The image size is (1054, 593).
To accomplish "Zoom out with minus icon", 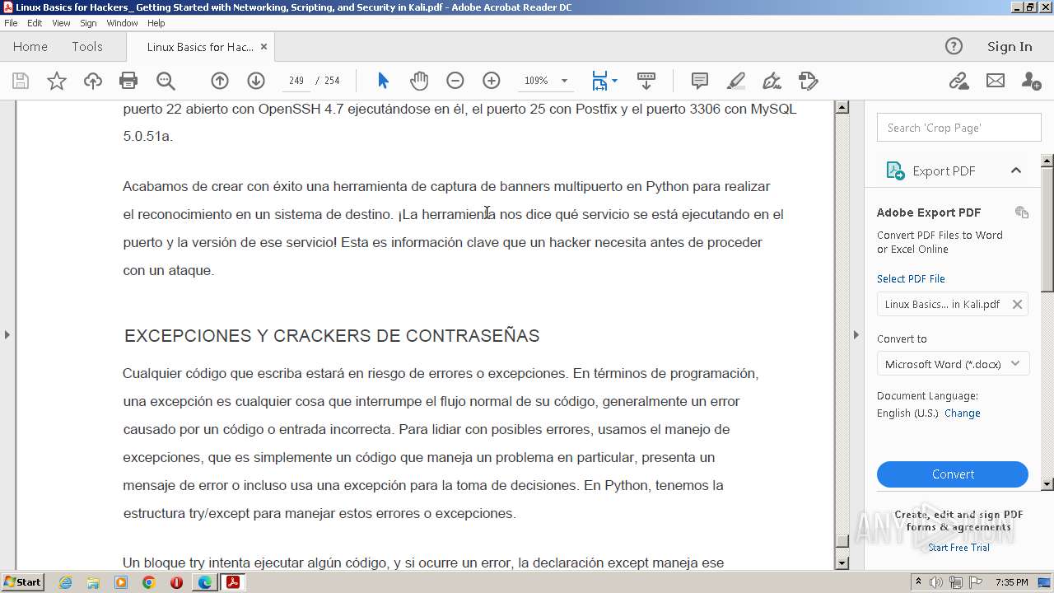I will 455,81.
